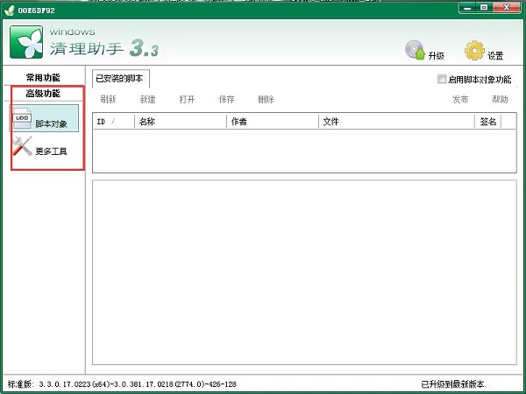Sort by the 签名 column header
Viewport: 526px width, 394px height.
(x=487, y=122)
